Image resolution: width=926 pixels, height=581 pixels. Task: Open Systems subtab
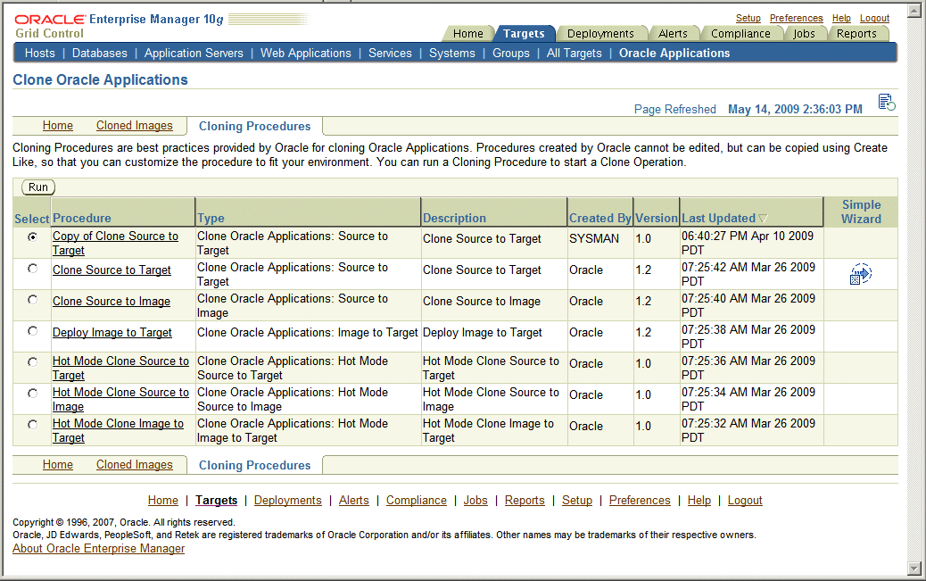pos(451,54)
